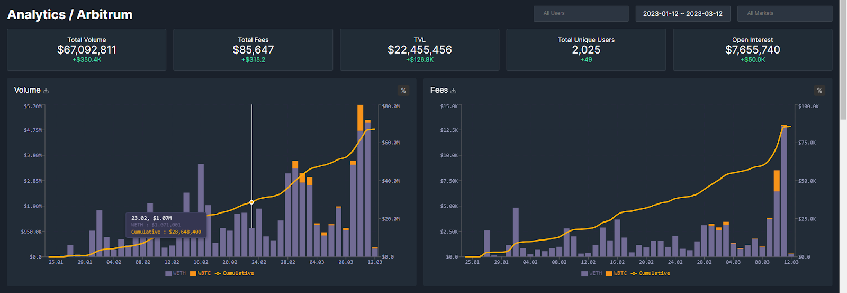Toggle WETH series in Volume legend
Screen dimensions: 847x293
(x=176, y=273)
